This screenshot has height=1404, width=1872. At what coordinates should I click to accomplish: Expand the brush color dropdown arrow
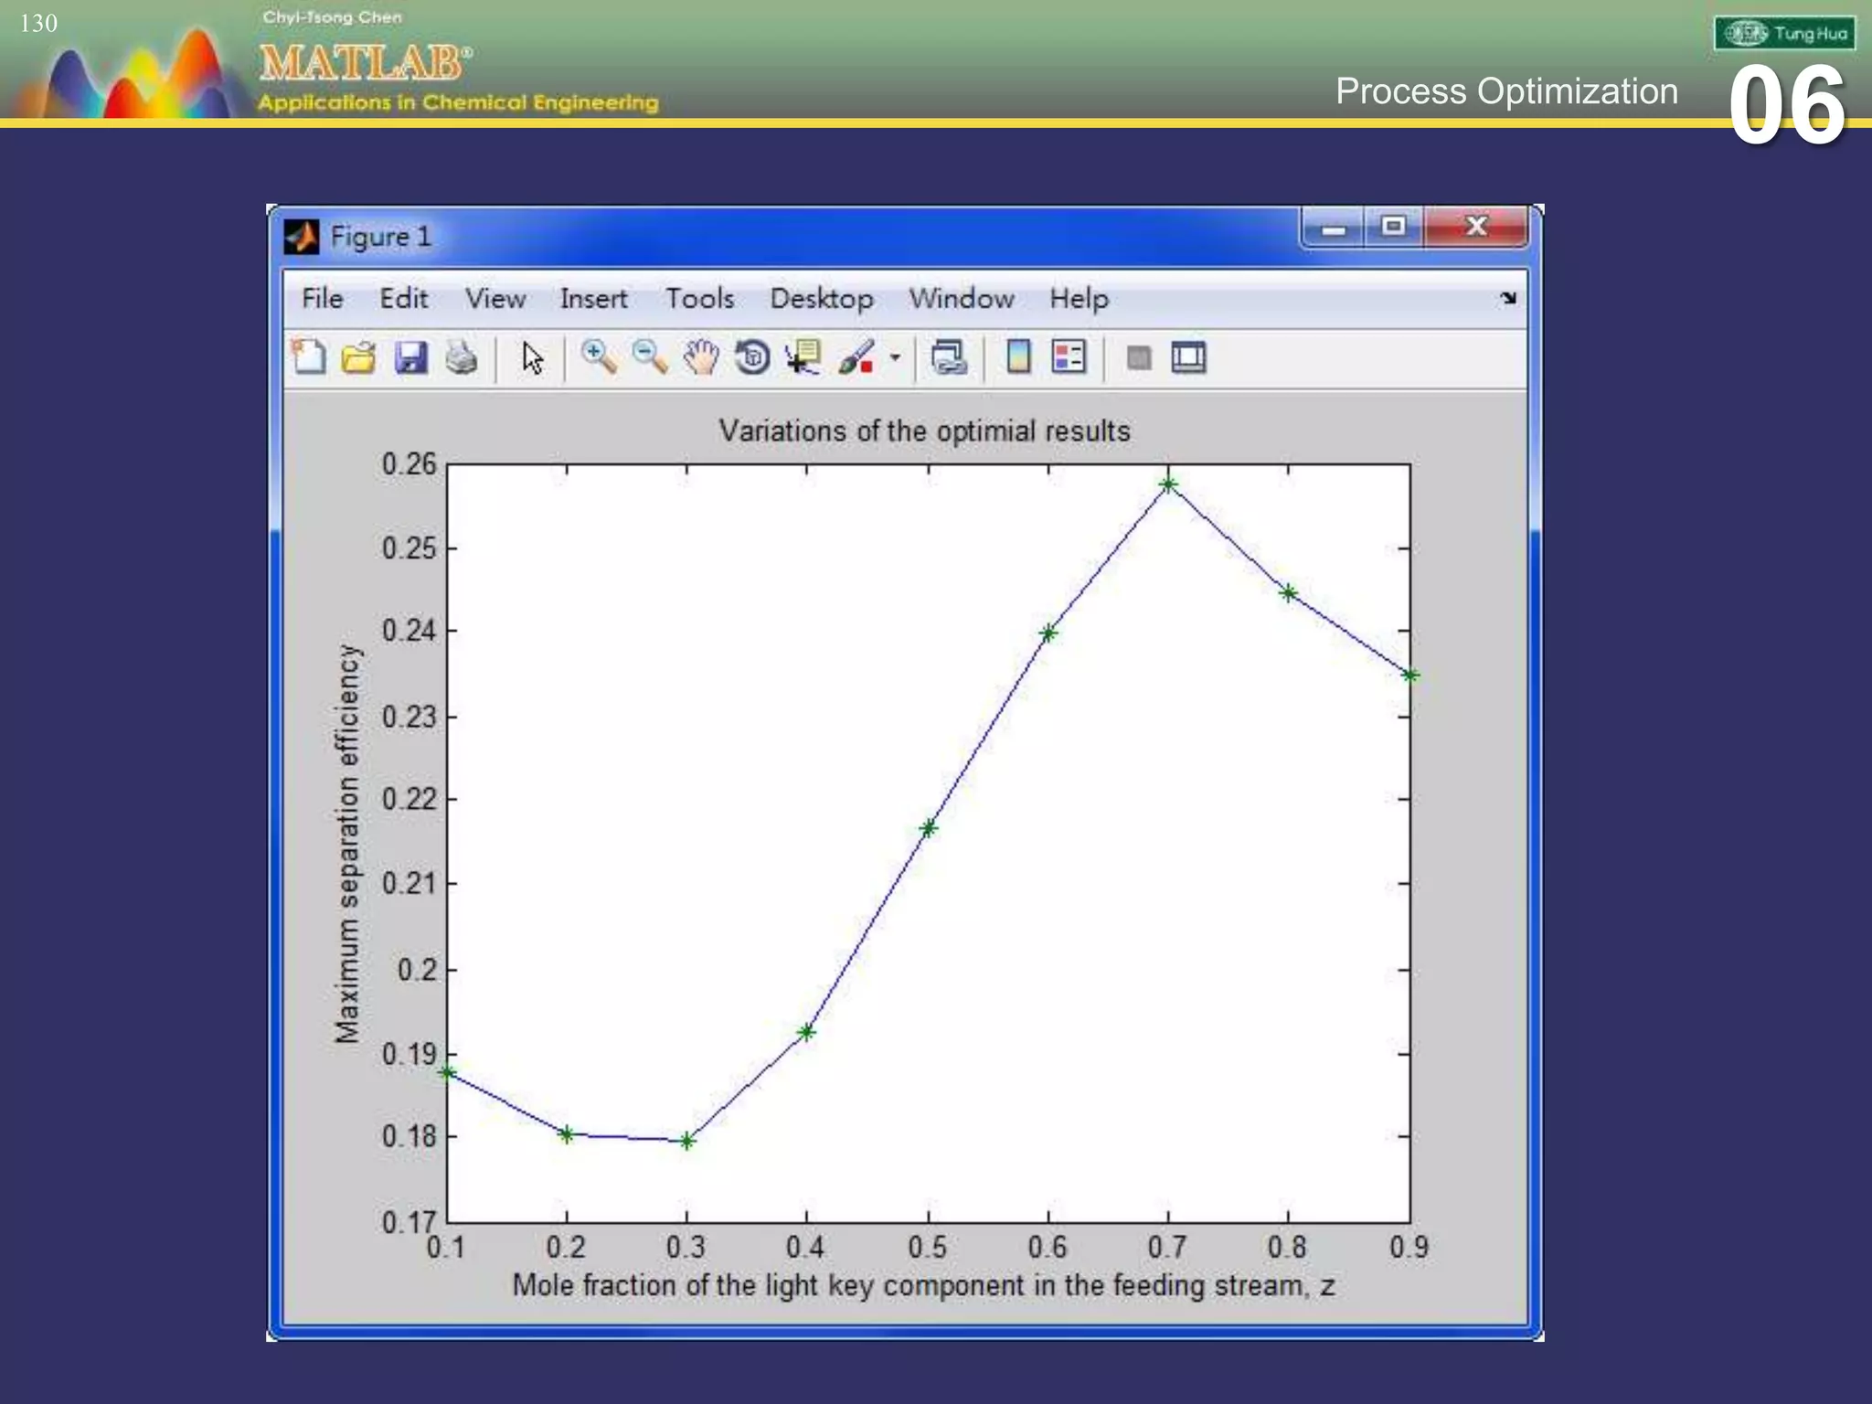click(895, 358)
